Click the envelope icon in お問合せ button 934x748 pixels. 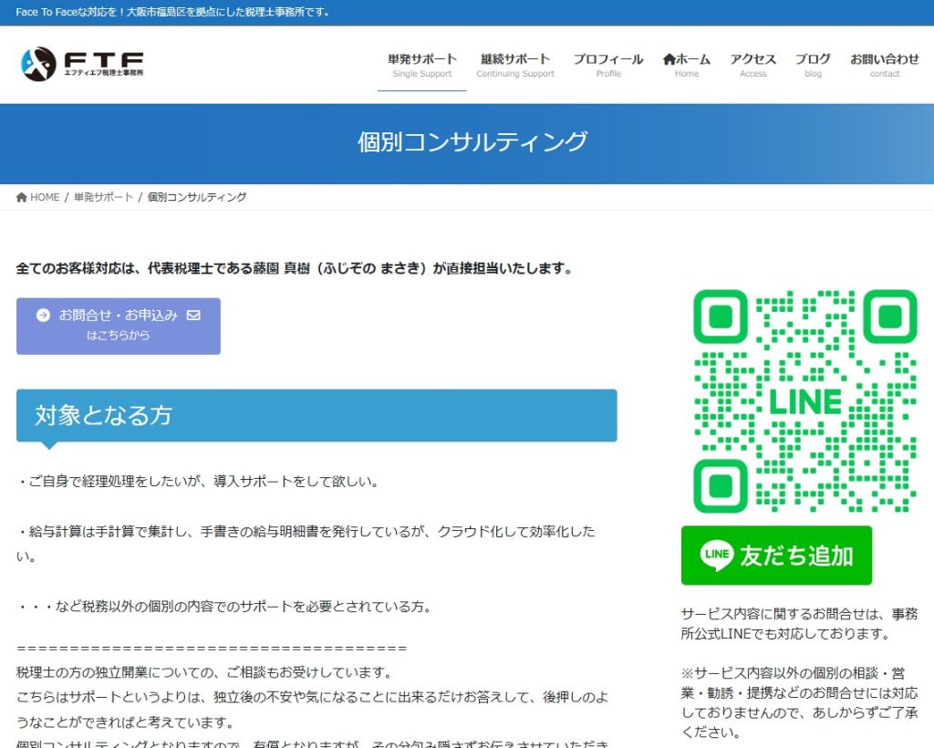(x=193, y=315)
